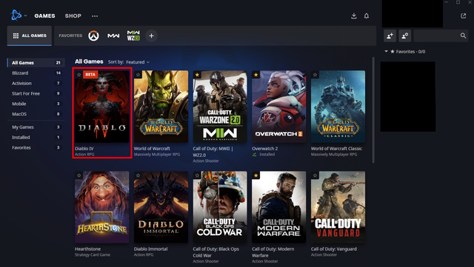Click the Overwatch 2 title text
The image size is (474, 267).
tap(265, 149)
